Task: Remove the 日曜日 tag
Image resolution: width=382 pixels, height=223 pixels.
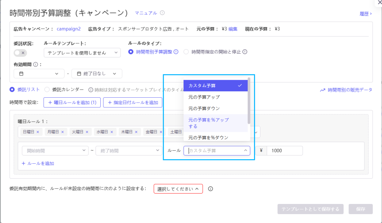Action: coord(38,132)
